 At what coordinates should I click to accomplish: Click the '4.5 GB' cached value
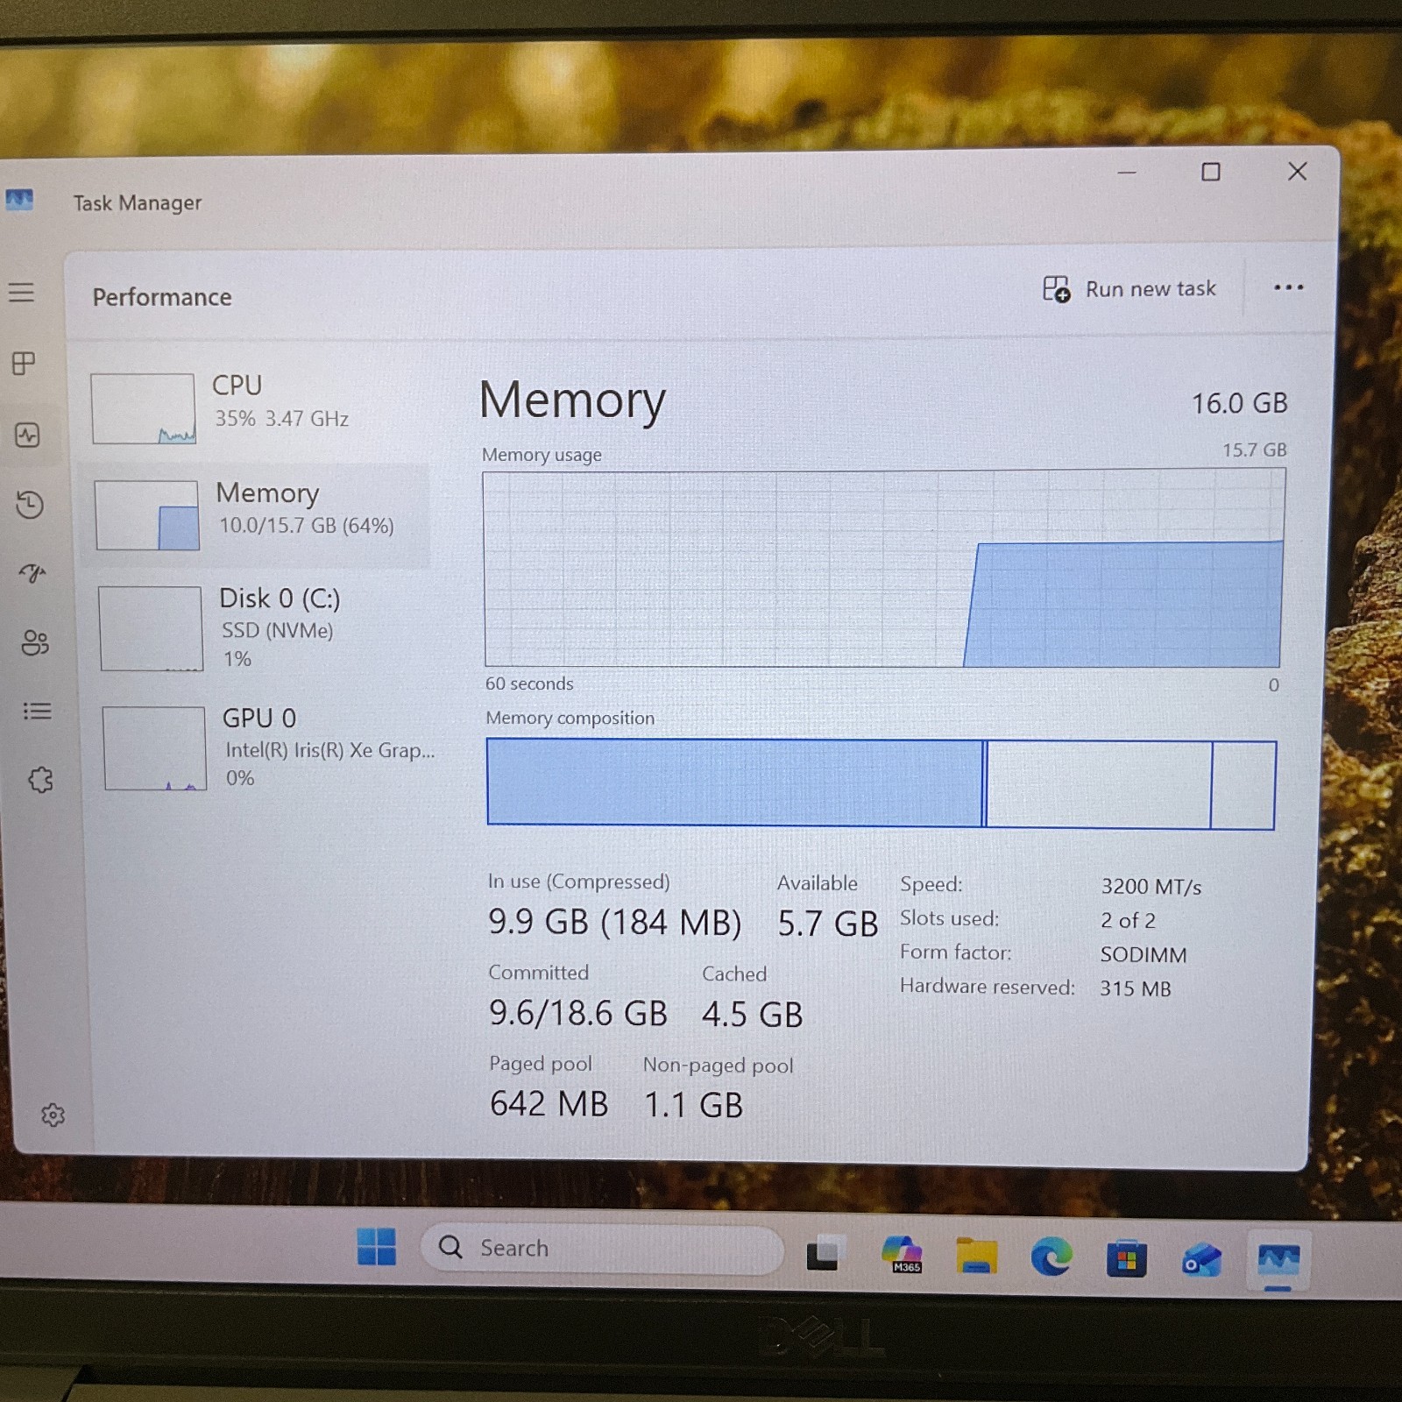[752, 1015]
